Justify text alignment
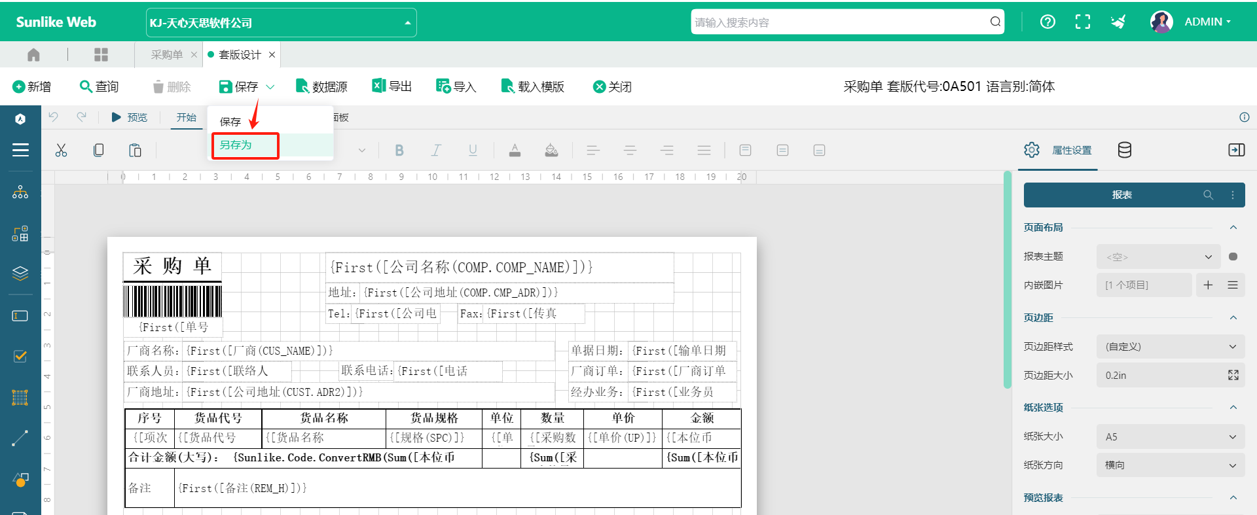The image size is (1257, 515). [704, 151]
